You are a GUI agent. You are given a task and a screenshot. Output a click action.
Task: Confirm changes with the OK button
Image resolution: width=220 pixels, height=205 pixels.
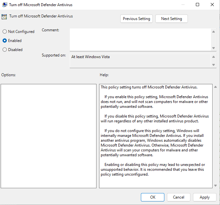coord(152,197)
